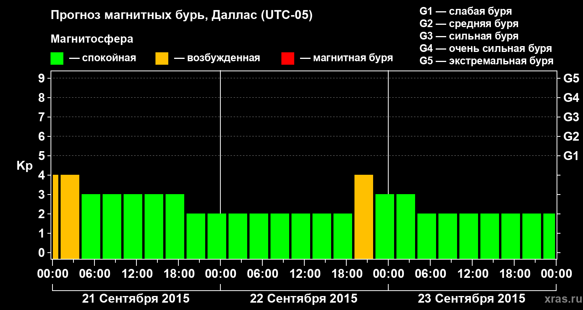Click the Kp axis value 7

coord(42,117)
